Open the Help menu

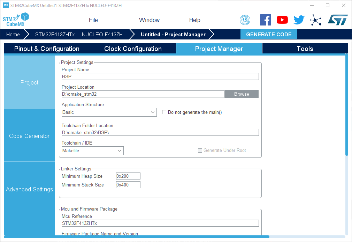click(194, 20)
